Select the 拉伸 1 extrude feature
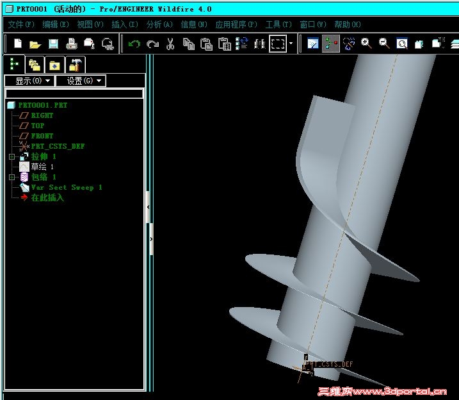Viewport: 459px width, 400px height. coord(44,156)
